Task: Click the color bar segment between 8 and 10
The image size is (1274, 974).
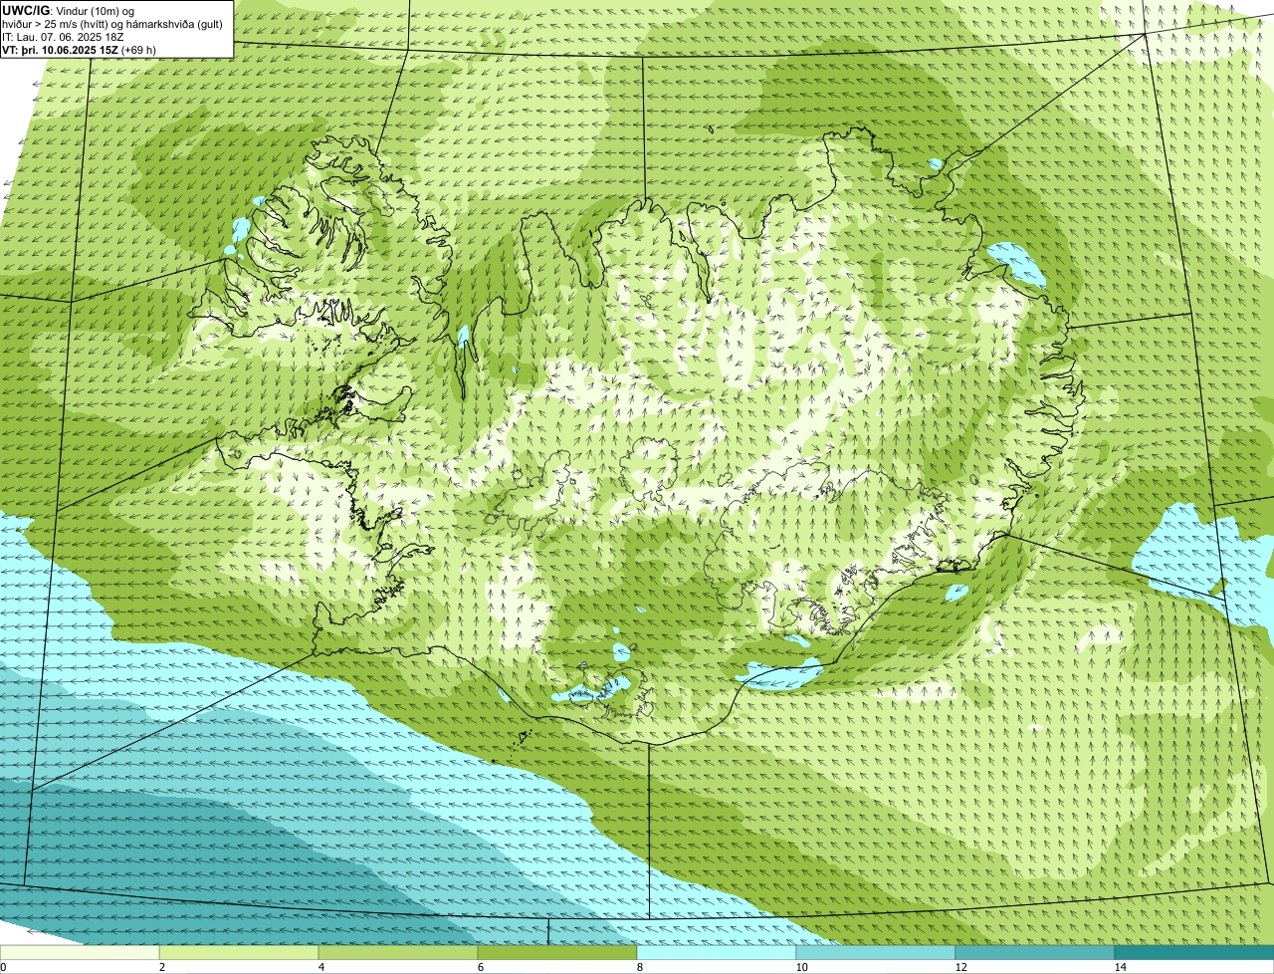Action: (717, 953)
